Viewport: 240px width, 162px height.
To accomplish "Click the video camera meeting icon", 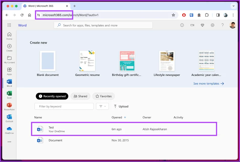I will point(192,25).
